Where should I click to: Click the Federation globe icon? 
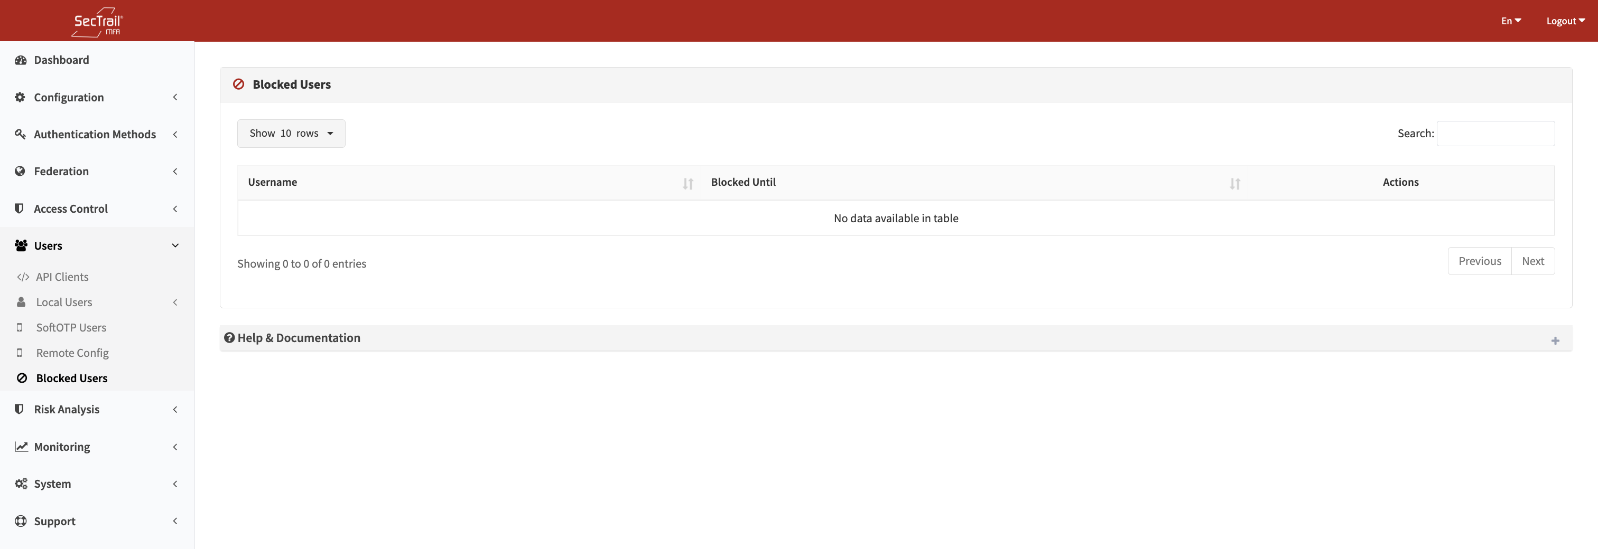click(21, 172)
